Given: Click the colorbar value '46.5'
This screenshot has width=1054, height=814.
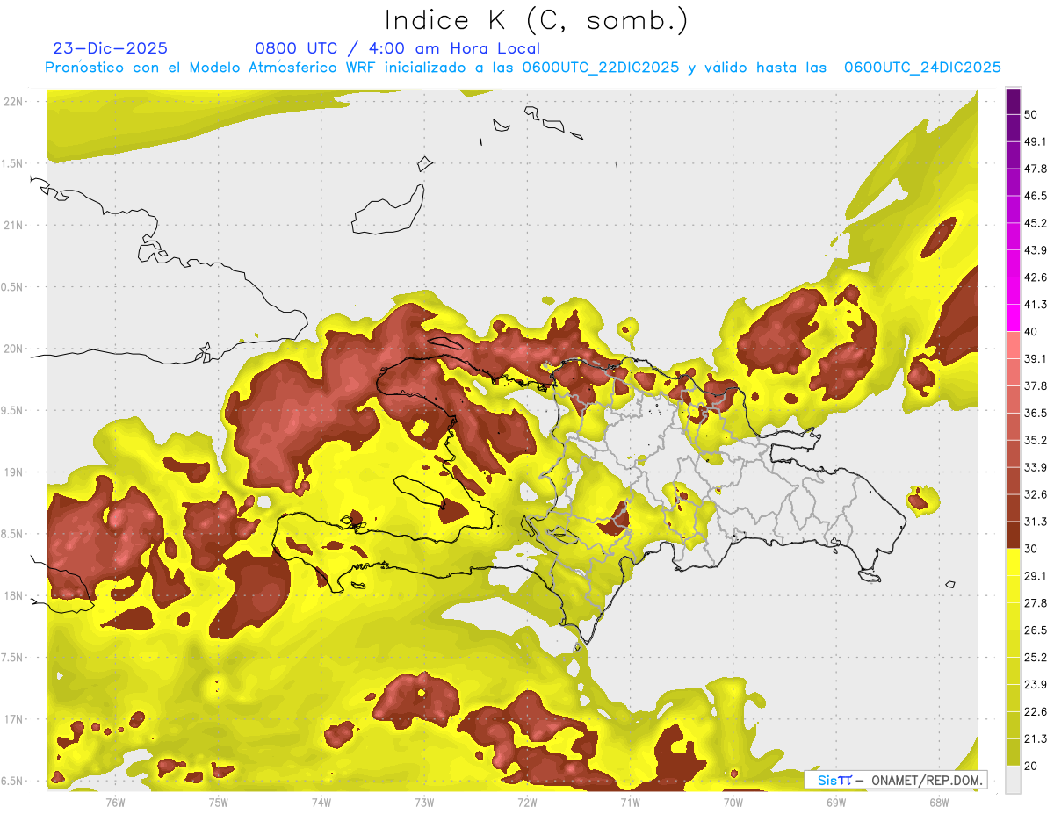Looking at the screenshot, I should click(x=1036, y=196).
